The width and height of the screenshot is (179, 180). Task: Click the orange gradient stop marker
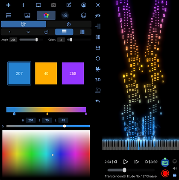47,114
